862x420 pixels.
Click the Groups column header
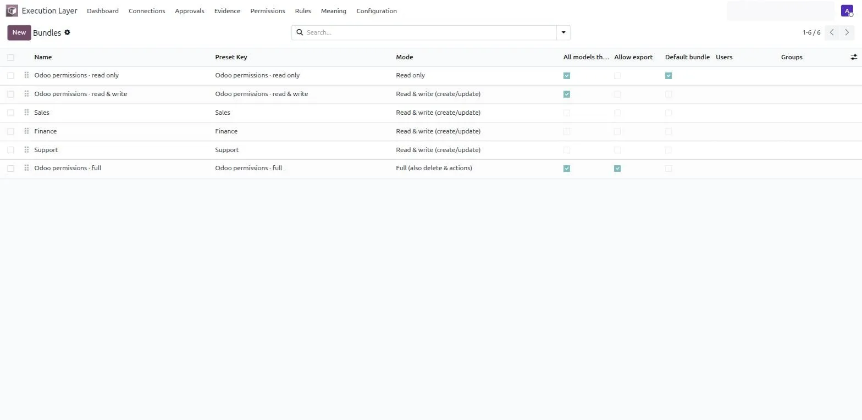792,57
